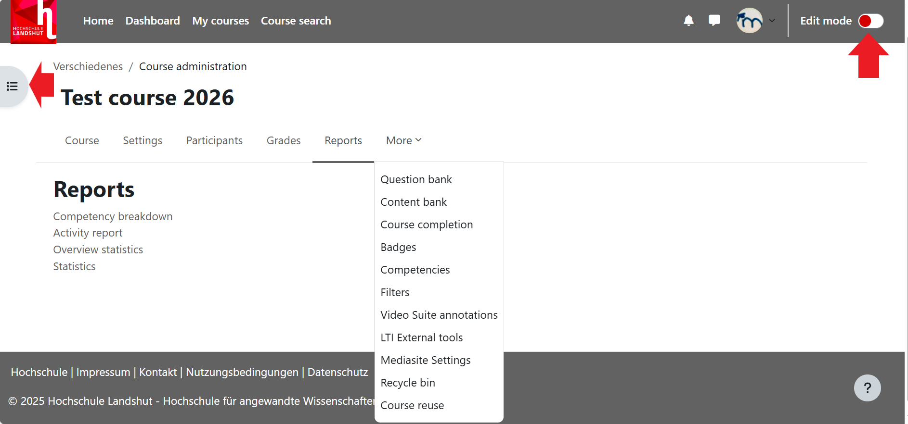Open the Competency breakdown report
The height and width of the screenshot is (424, 908).
tap(113, 216)
